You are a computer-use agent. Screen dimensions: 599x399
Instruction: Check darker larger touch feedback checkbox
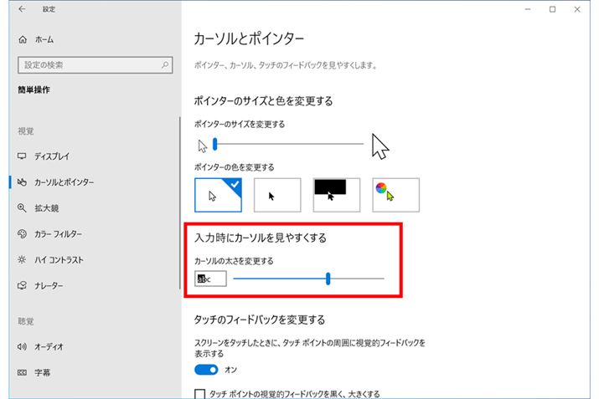coord(199,394)
